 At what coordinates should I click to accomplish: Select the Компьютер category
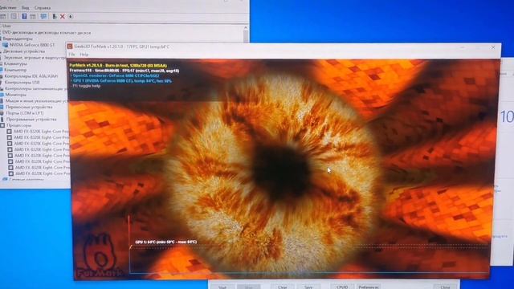click(x=15, y=70)
